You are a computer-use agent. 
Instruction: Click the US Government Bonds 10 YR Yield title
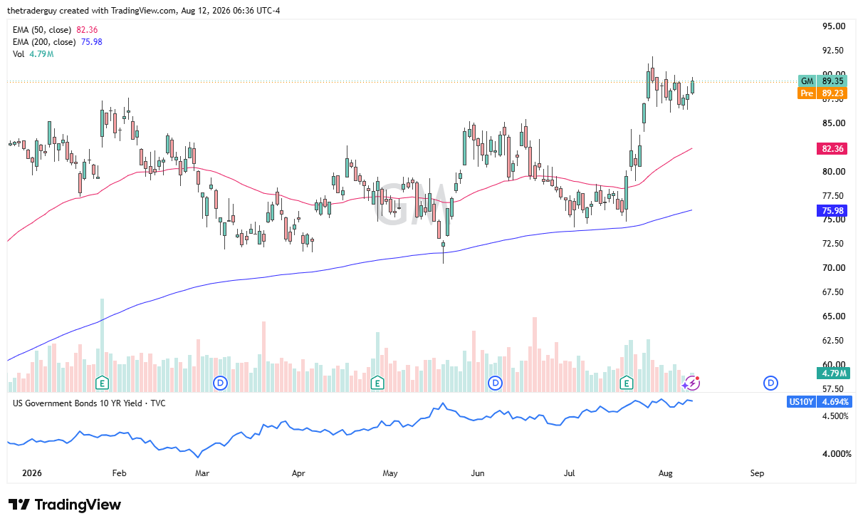coord(89,403)
